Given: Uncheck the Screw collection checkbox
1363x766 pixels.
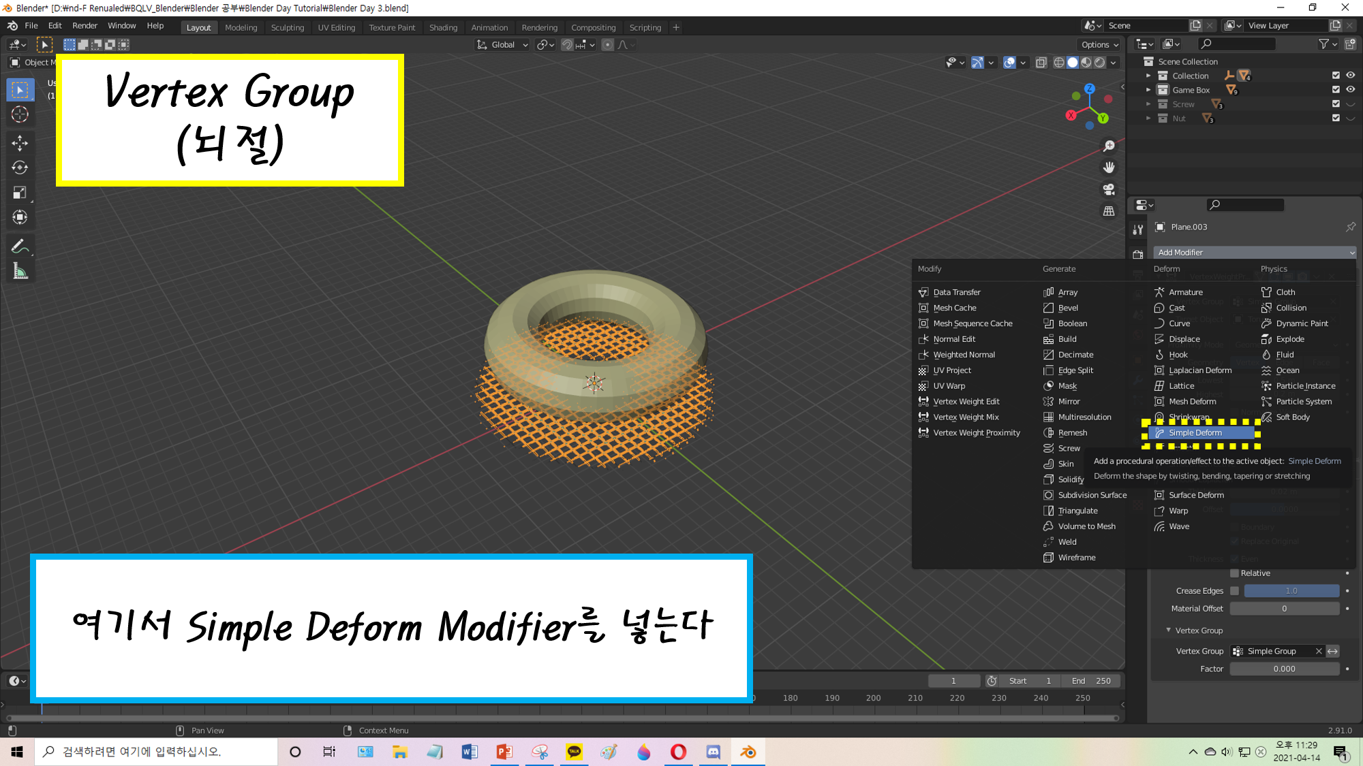Looking at the screenshot, I should [x=1336, y=104].
